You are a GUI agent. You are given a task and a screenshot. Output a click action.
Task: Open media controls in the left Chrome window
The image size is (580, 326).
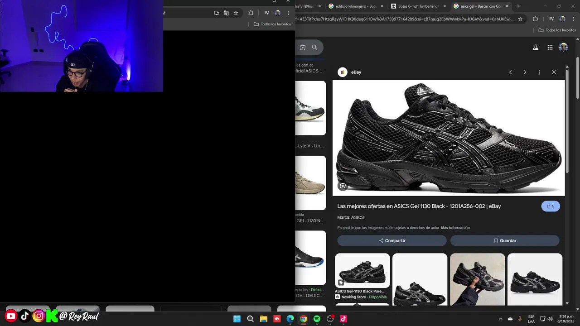tap(266, 13)
